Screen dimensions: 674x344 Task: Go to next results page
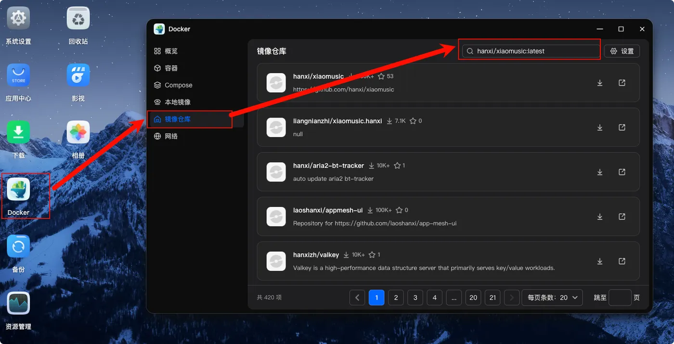pyautogui.click(x=512, y=298)
